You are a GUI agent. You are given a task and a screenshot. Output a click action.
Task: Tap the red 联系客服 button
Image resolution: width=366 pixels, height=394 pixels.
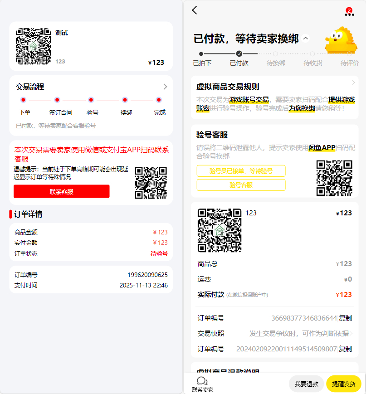tap(61, 191)
